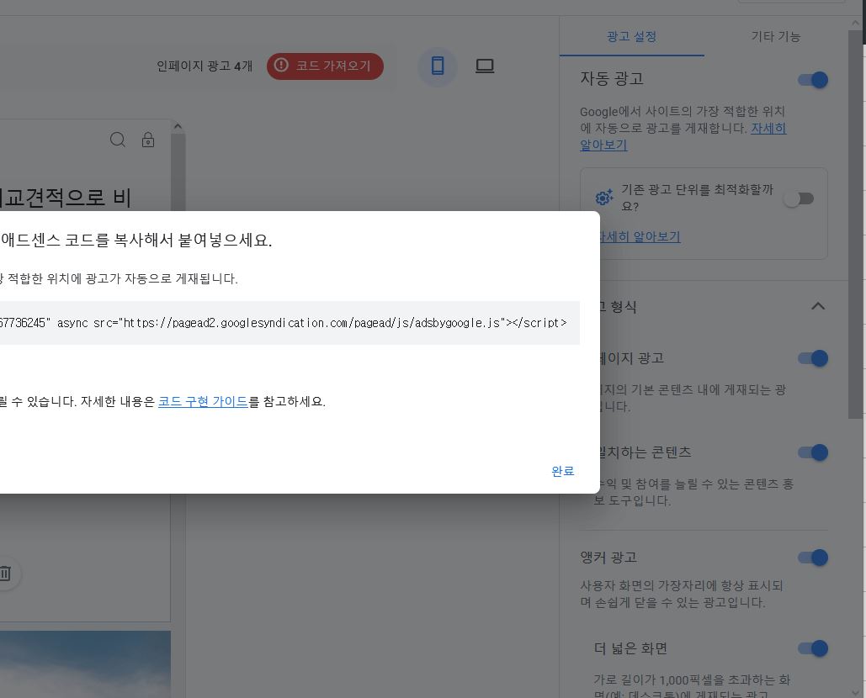Open the 코드 구현 가이드 link
Image resolution: width=866 pixels, height=698 pixels.
pyautogui.click(x=203, y=402)
